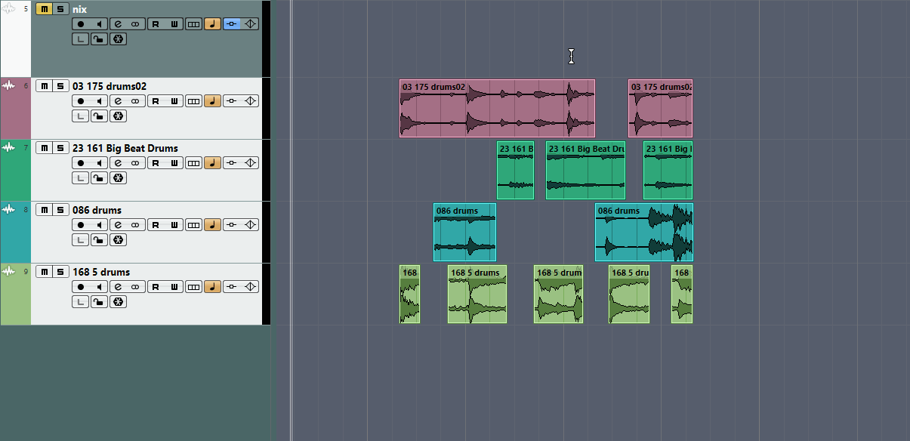Lock the 03 175 drums02 track
Viewport: 910px width, 441px height.
tap(99, 116)
